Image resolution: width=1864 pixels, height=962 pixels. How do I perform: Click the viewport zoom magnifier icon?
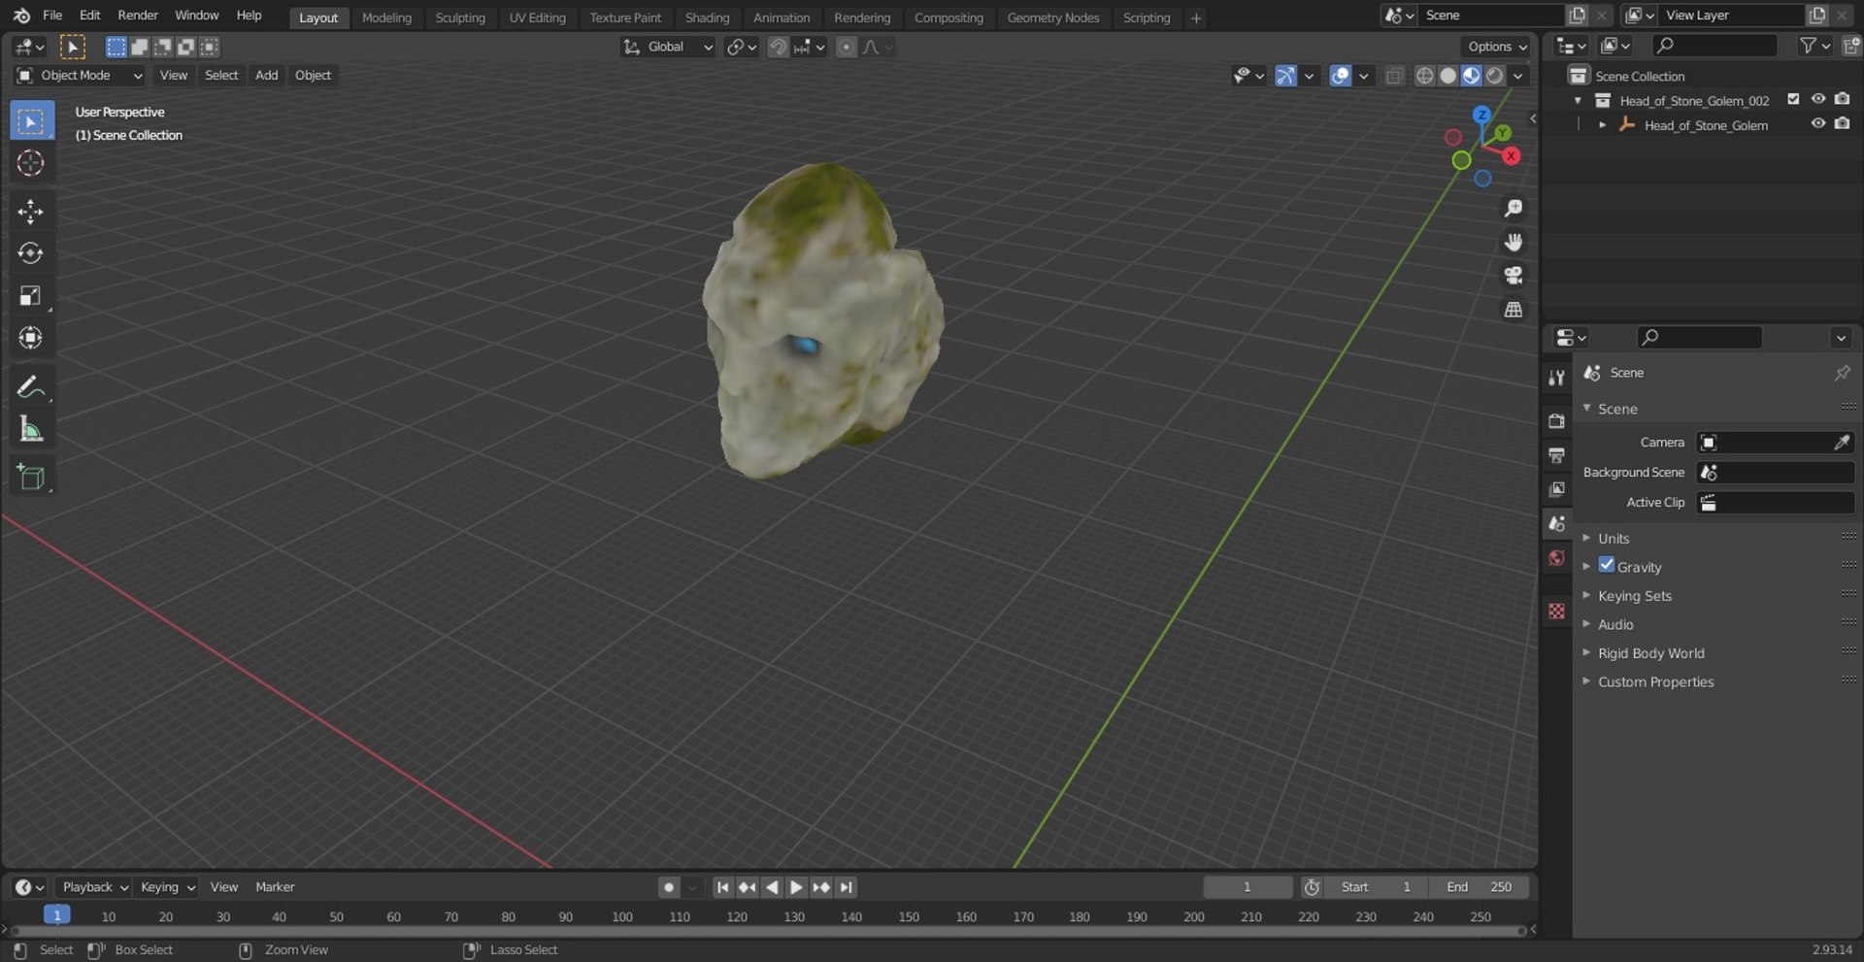click(x=1513, y=209)
